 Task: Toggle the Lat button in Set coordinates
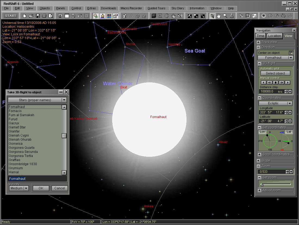point(289,132)
